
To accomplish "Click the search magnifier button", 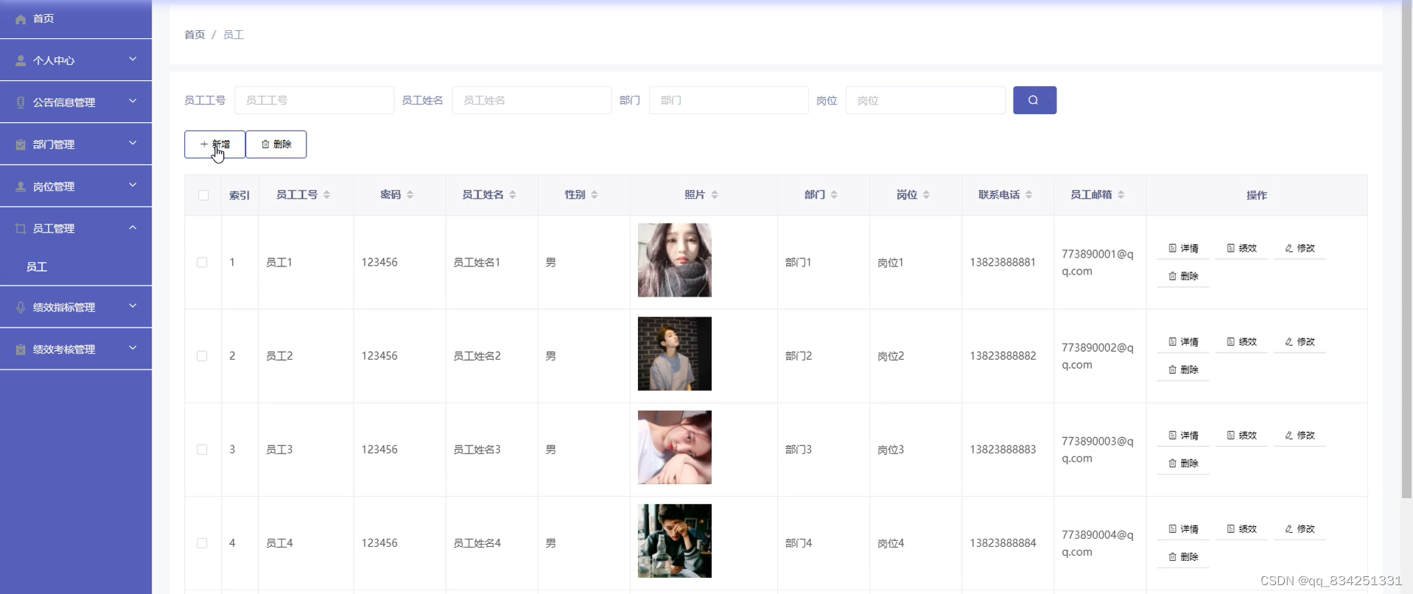I will (1034, 100).
